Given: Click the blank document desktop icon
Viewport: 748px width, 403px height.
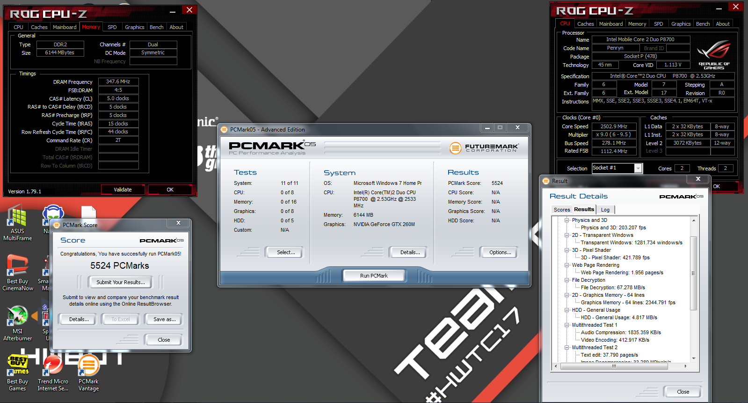Looking at the screenshot, I should (88, 212).
